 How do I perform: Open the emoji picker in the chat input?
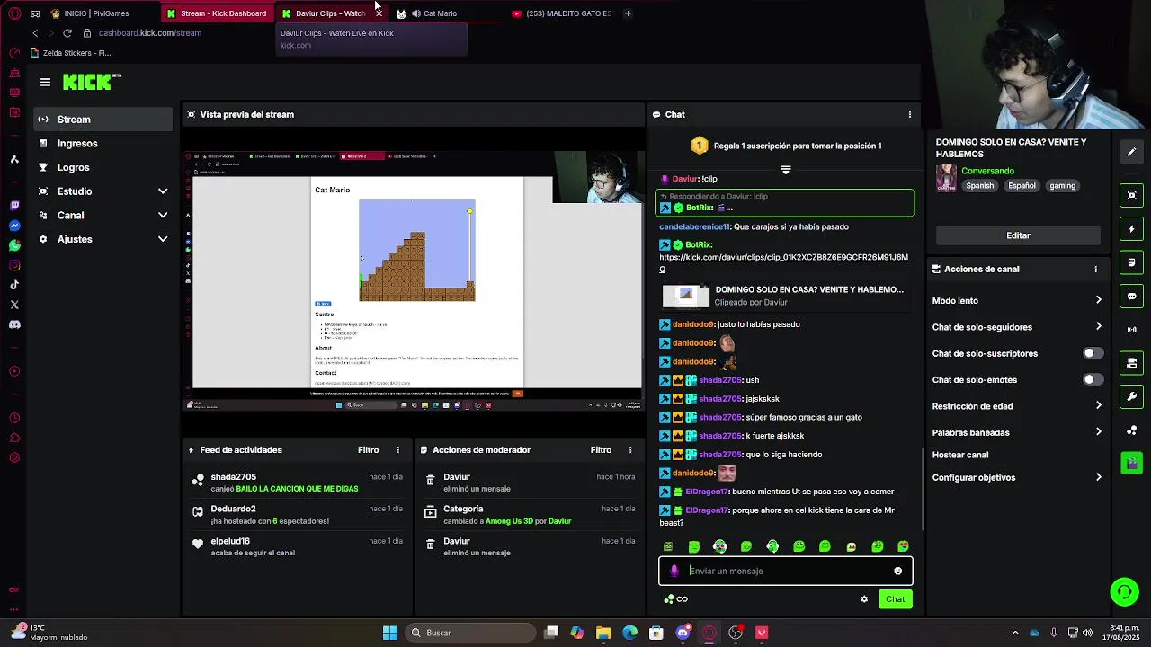point(897,571)
